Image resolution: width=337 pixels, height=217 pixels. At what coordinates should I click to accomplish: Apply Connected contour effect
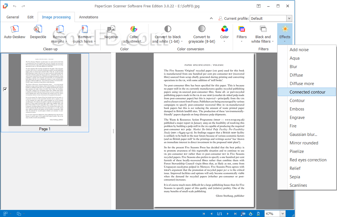(x=307, y=92)
